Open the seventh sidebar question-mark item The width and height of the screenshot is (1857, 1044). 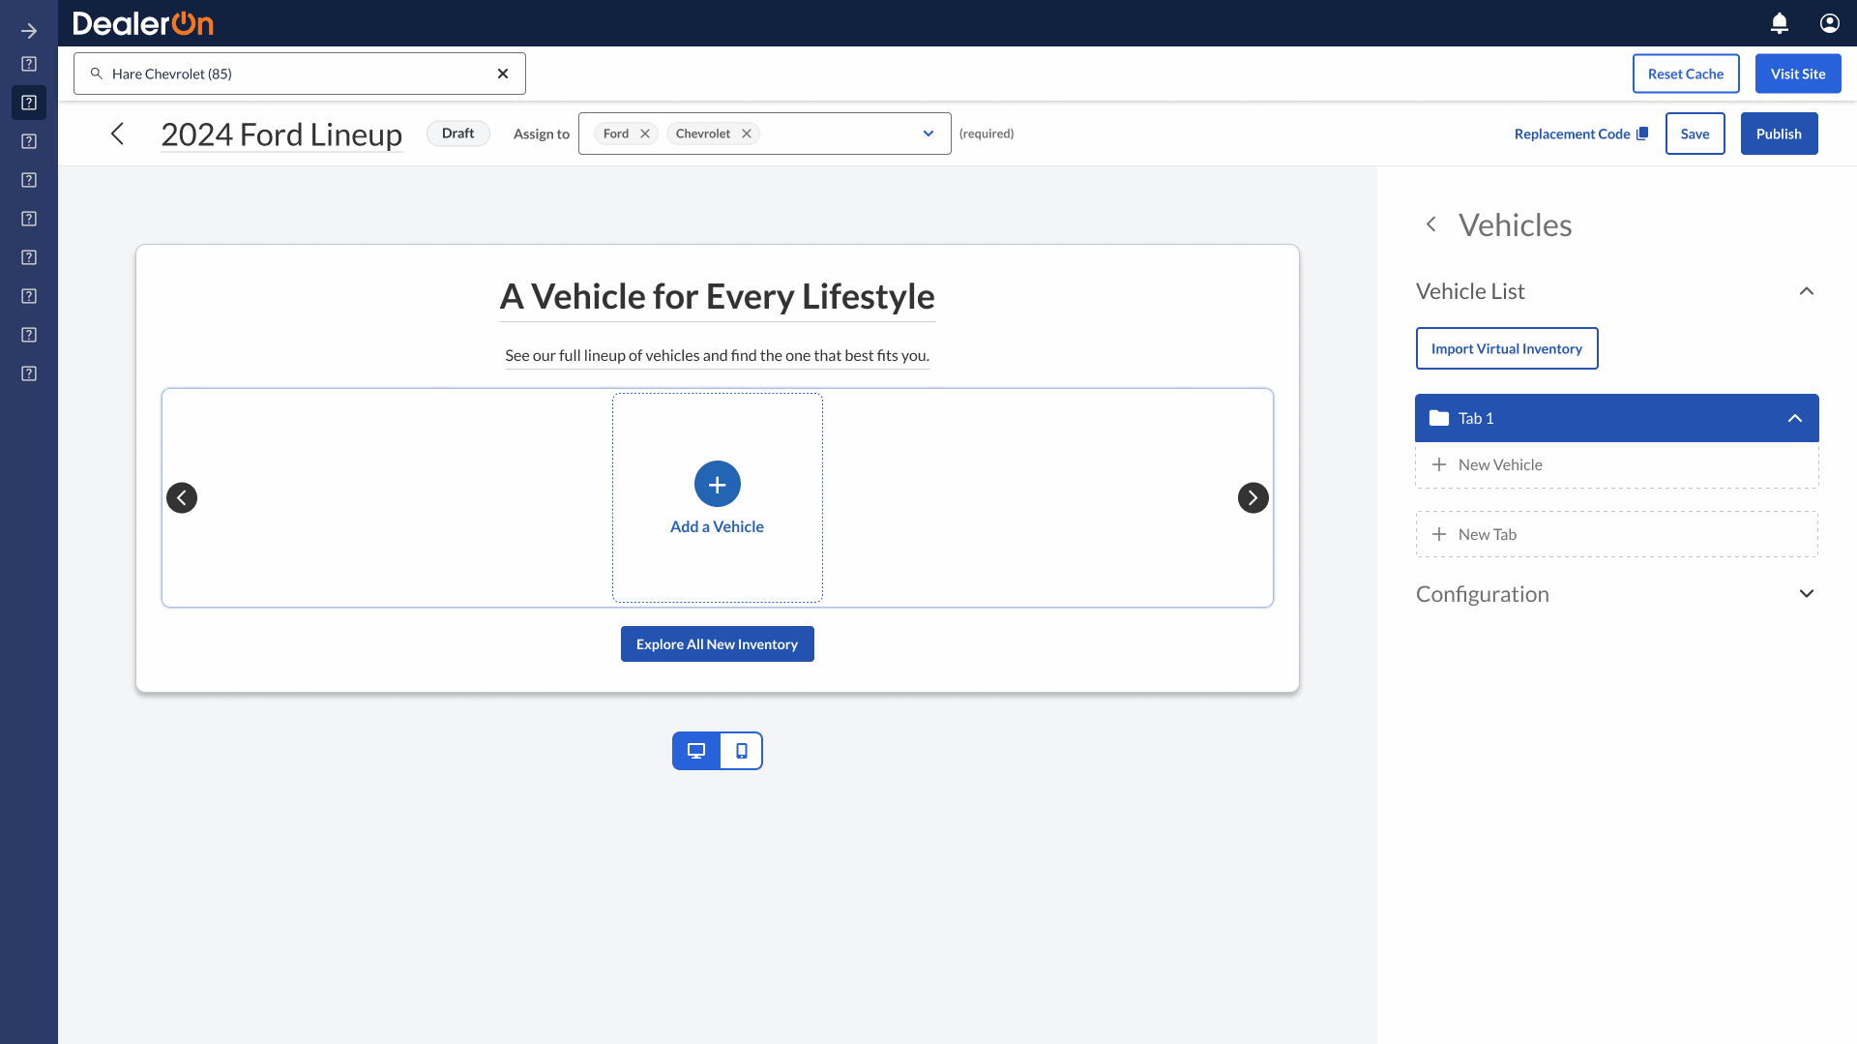pos(29,296)
